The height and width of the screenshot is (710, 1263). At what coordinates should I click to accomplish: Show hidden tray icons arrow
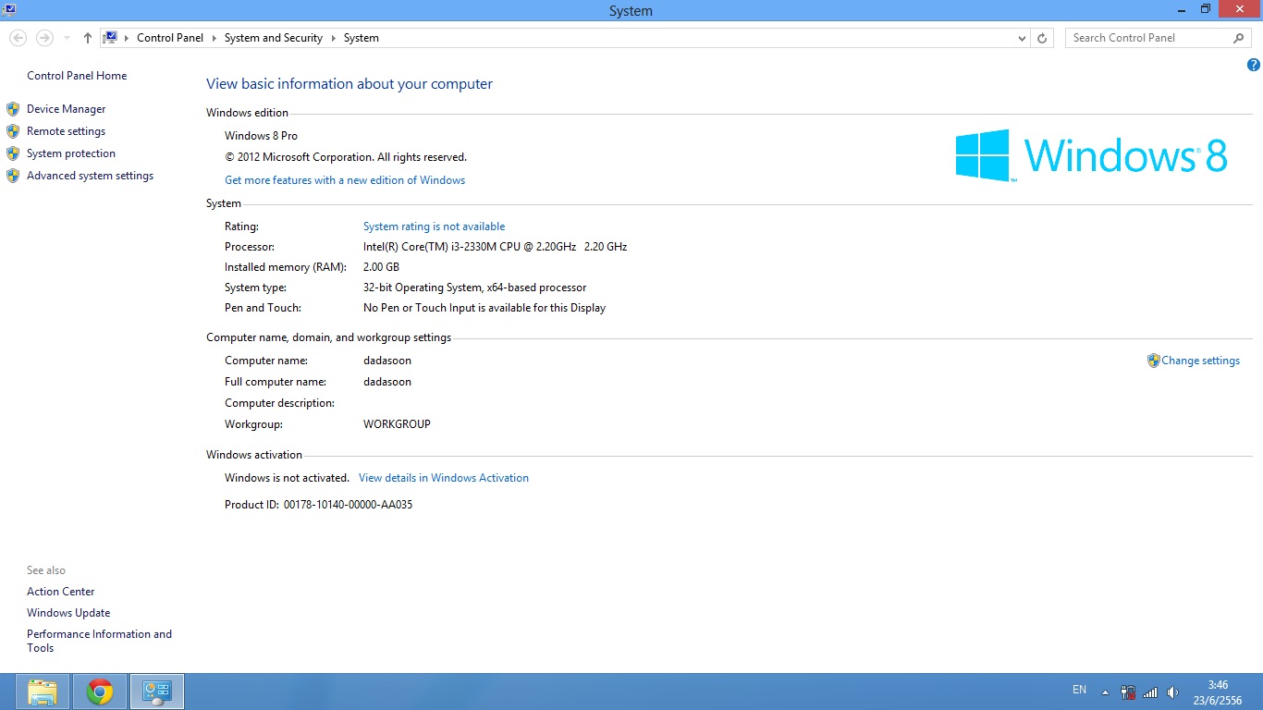click(1105, 692)
